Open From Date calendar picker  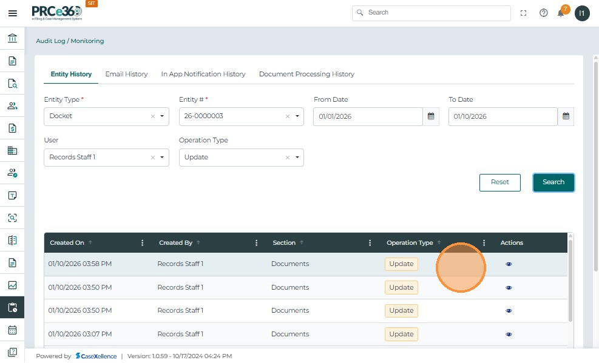coord(431,116)
